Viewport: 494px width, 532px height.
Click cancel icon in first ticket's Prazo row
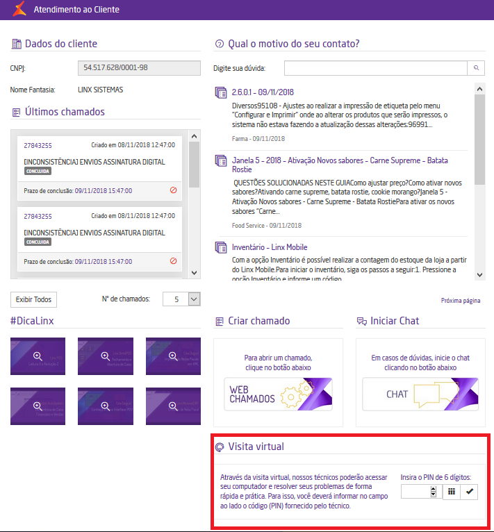click(173, 190)
